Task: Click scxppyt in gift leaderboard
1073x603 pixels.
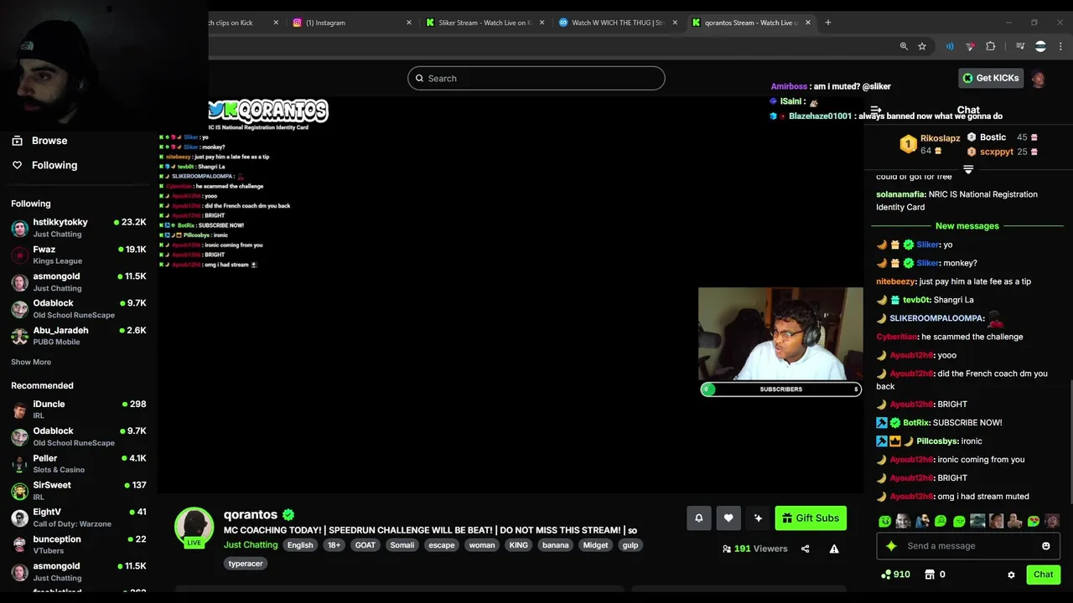Action: (x=997, y=152)
